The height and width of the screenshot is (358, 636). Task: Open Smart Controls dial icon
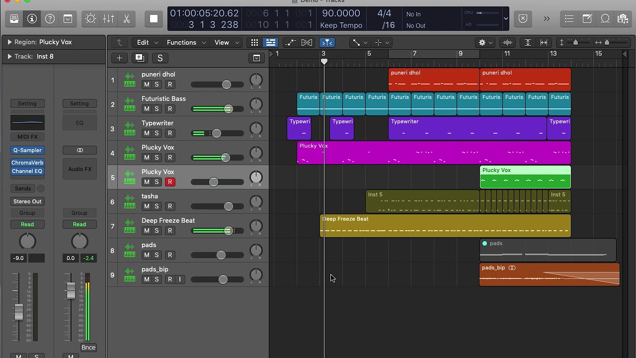pyautogui.click(x=90, y=19)
